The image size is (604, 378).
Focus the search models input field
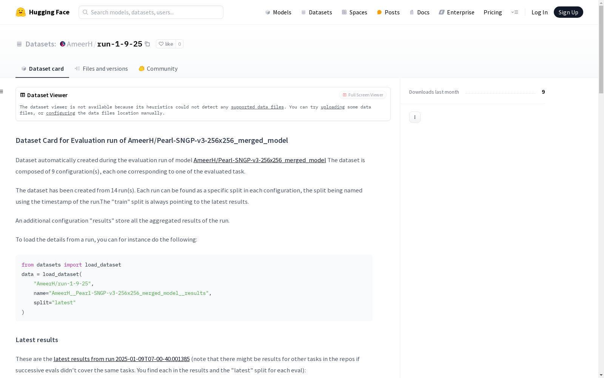[151, 12]
